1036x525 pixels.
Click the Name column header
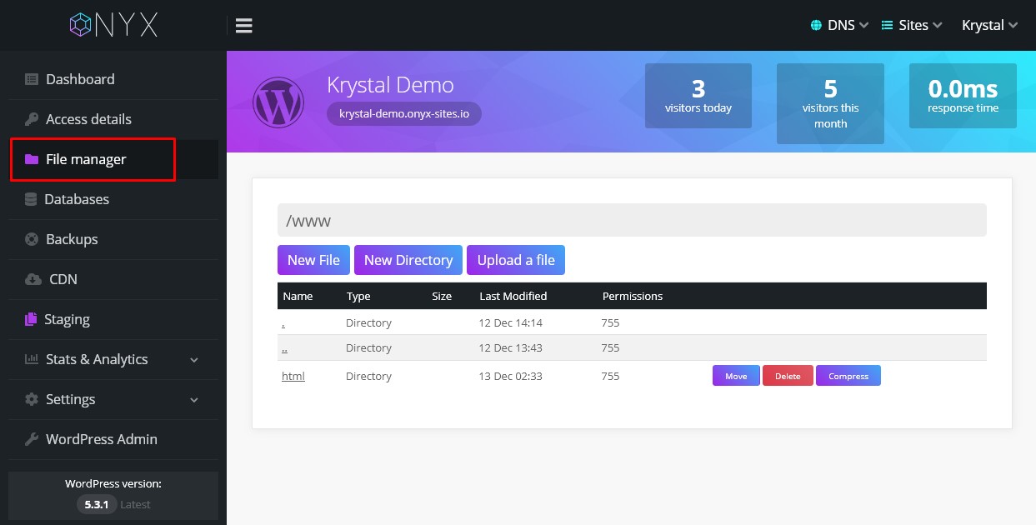pos(298,296)
